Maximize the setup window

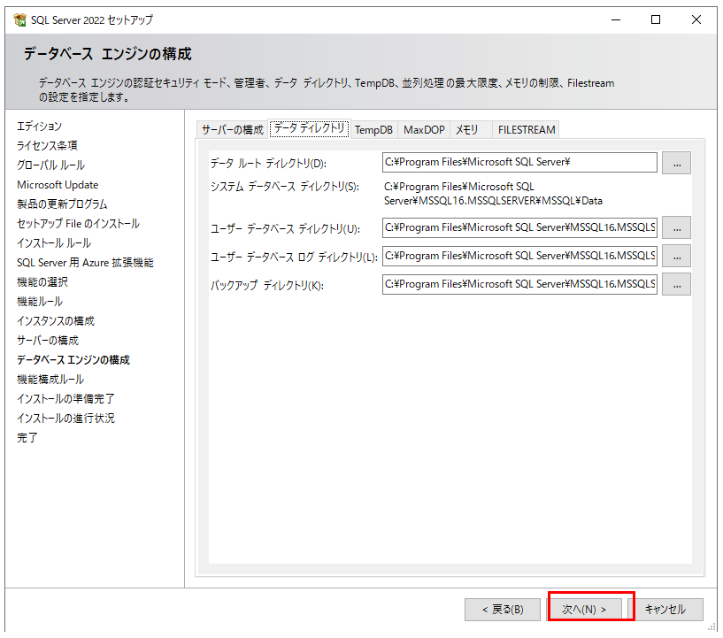(656, 19)
